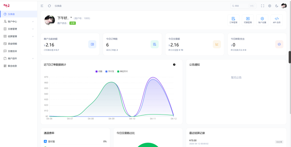Image resolution: width=291 pixels, height=147 pixels.
Task: Click the 今日交易额 value ¥2.16
Action: click(174, 45)
